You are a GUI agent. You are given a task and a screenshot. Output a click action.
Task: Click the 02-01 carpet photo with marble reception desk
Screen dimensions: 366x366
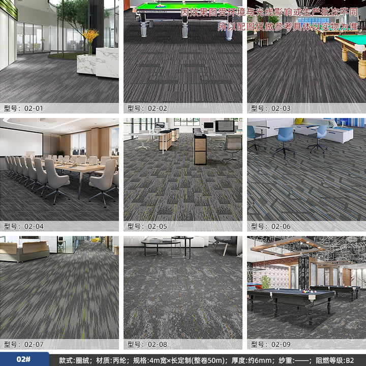pos(59,51)
